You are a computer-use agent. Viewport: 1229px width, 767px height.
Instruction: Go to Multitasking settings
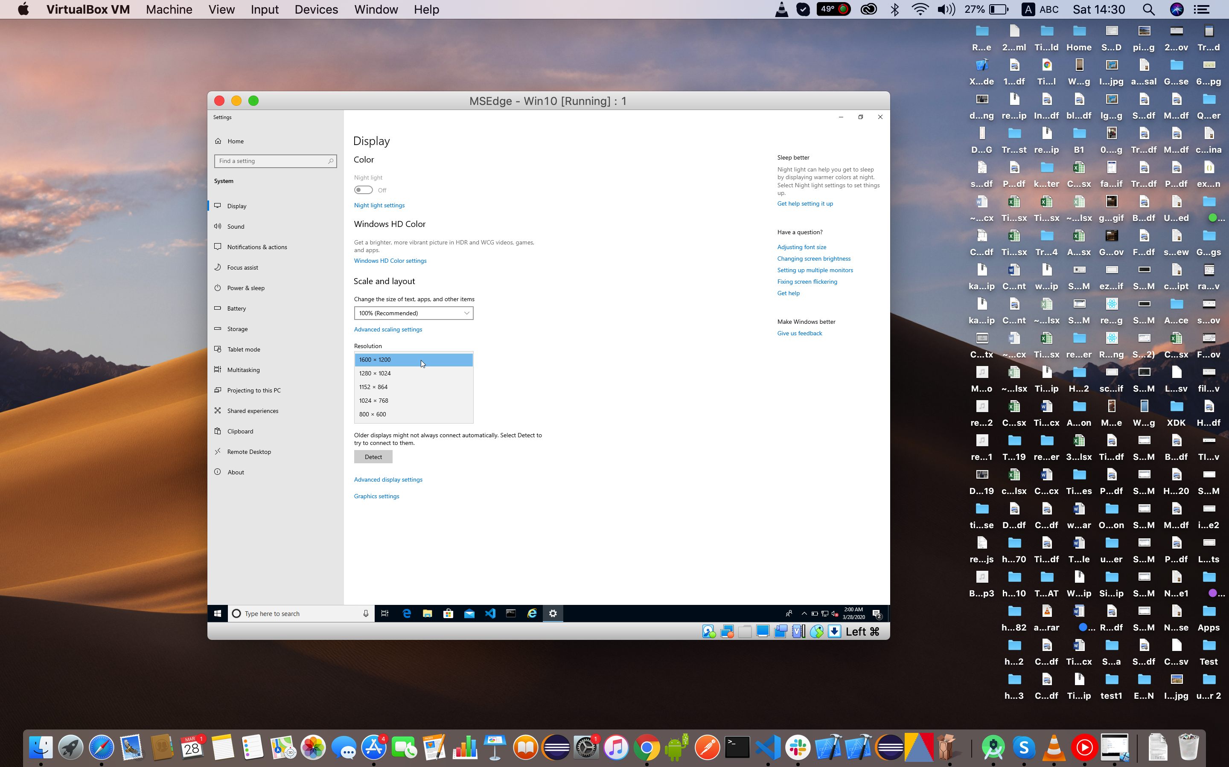tap(275, 370)
